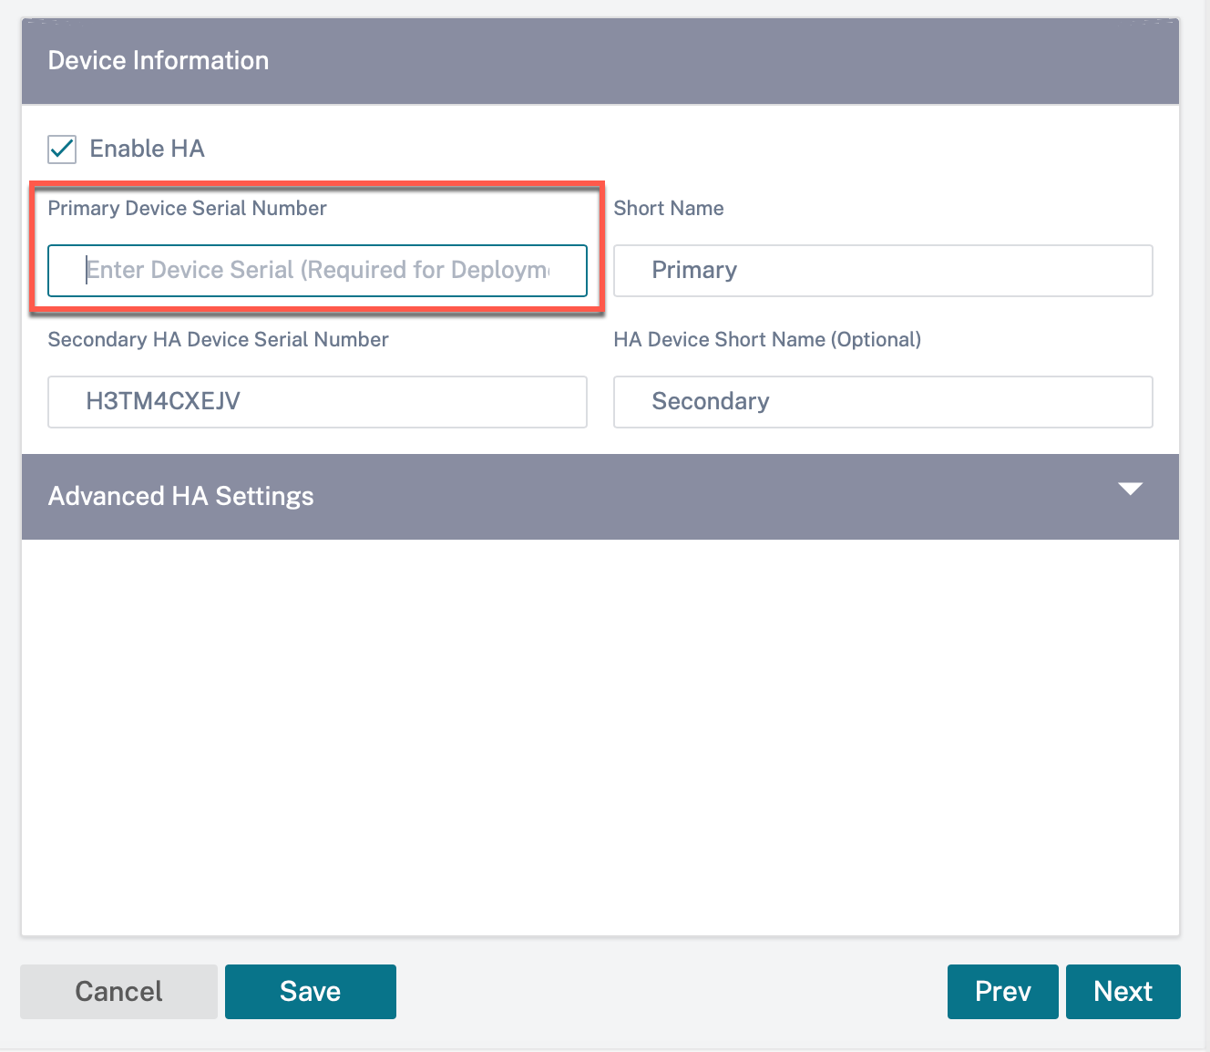Select the Secondary HA Device Serial Number field
This screenshot has width=1210, height=1052.
[x=317, y=402]
